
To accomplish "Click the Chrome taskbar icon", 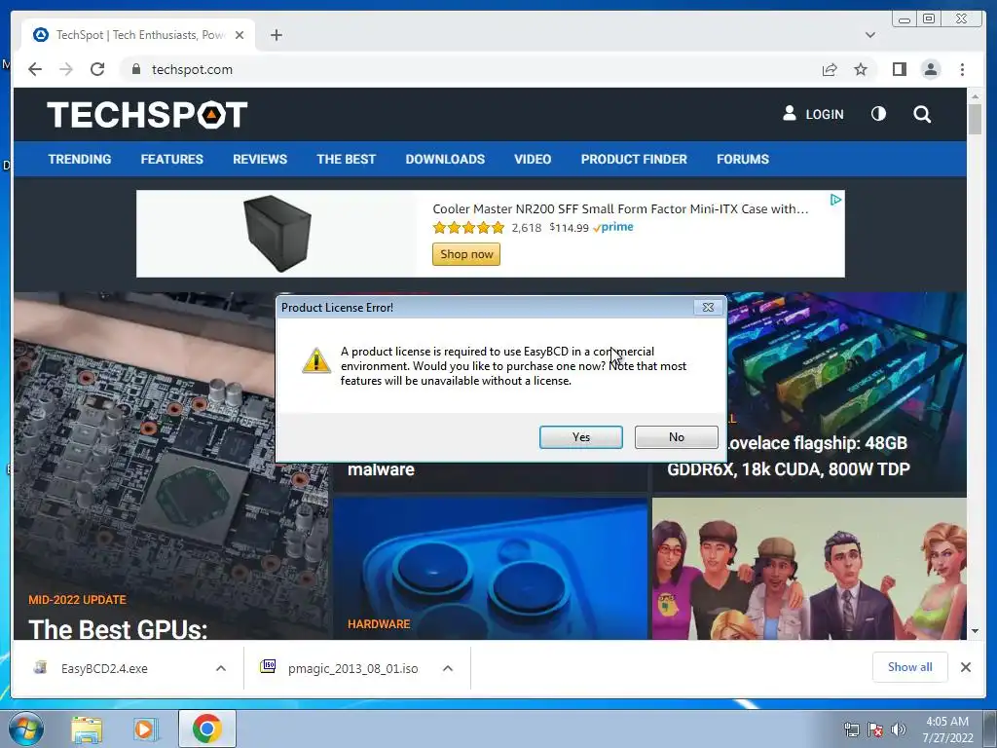I will 207,729.
